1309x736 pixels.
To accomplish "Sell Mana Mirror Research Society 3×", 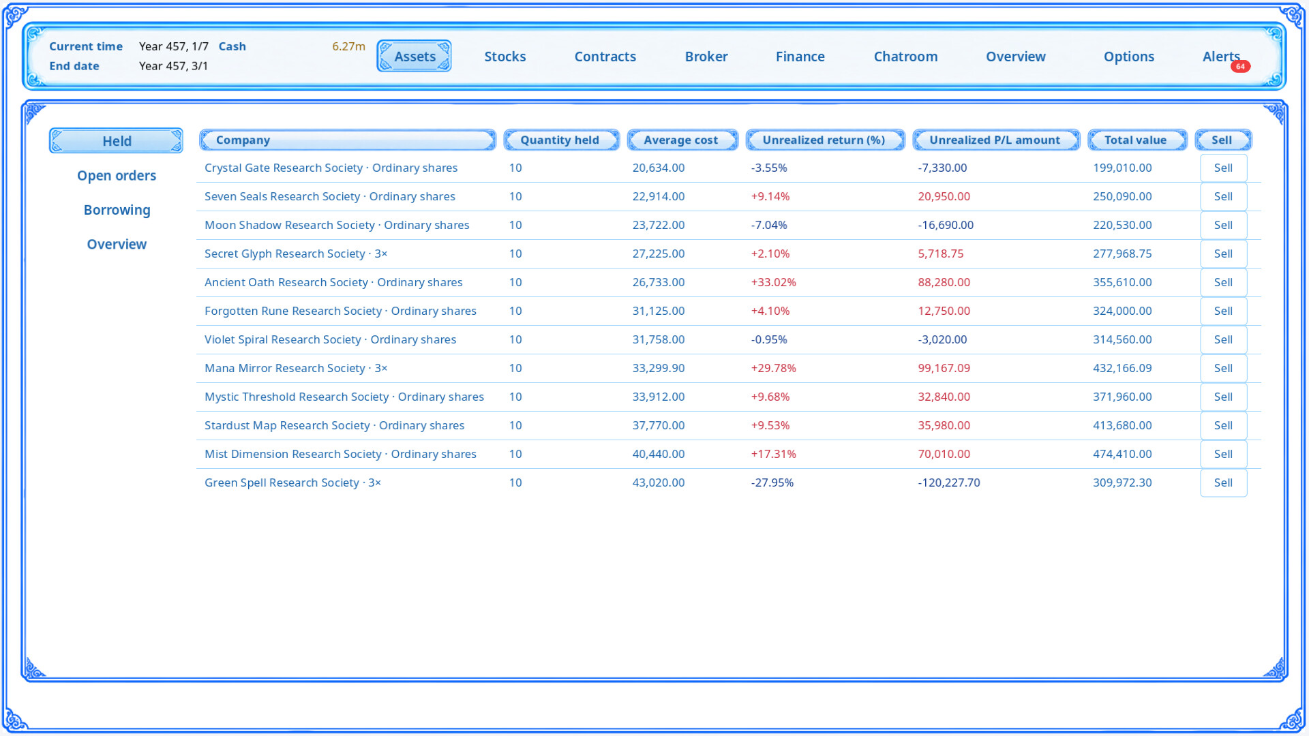I will [x=1223, y=368].
